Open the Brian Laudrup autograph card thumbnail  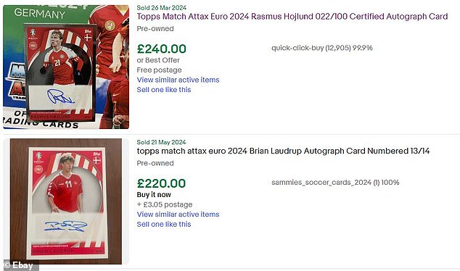(66, 201)
